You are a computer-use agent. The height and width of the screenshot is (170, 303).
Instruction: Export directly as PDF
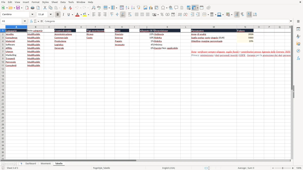[x=27, y=8]
